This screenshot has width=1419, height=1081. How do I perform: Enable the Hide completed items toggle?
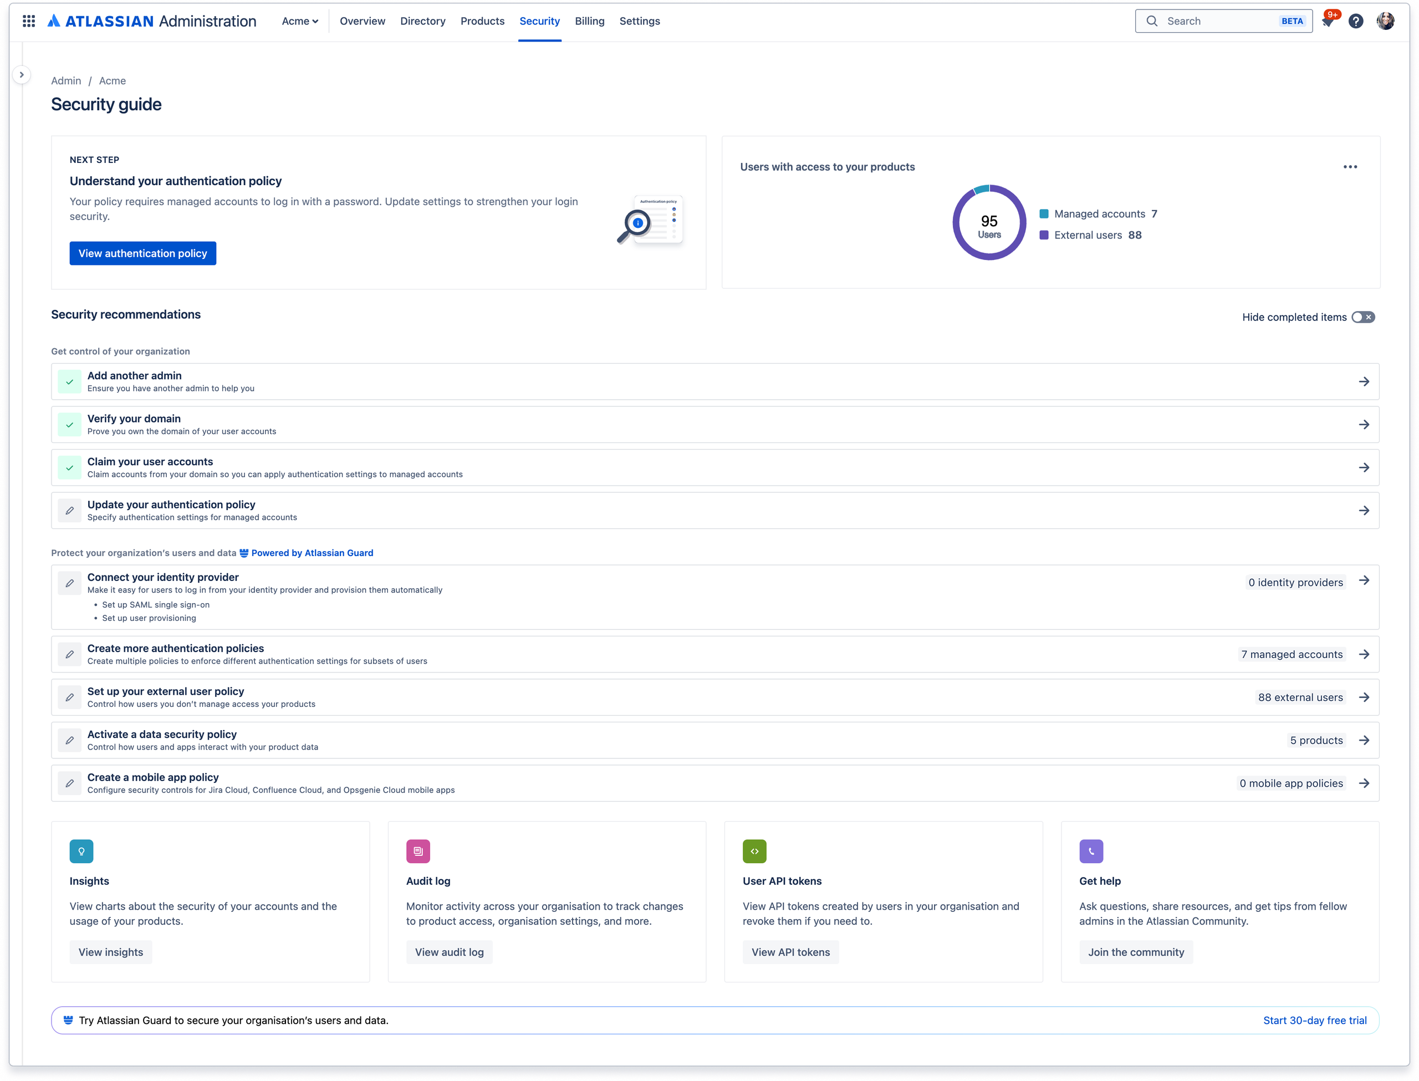(1363, 317)
